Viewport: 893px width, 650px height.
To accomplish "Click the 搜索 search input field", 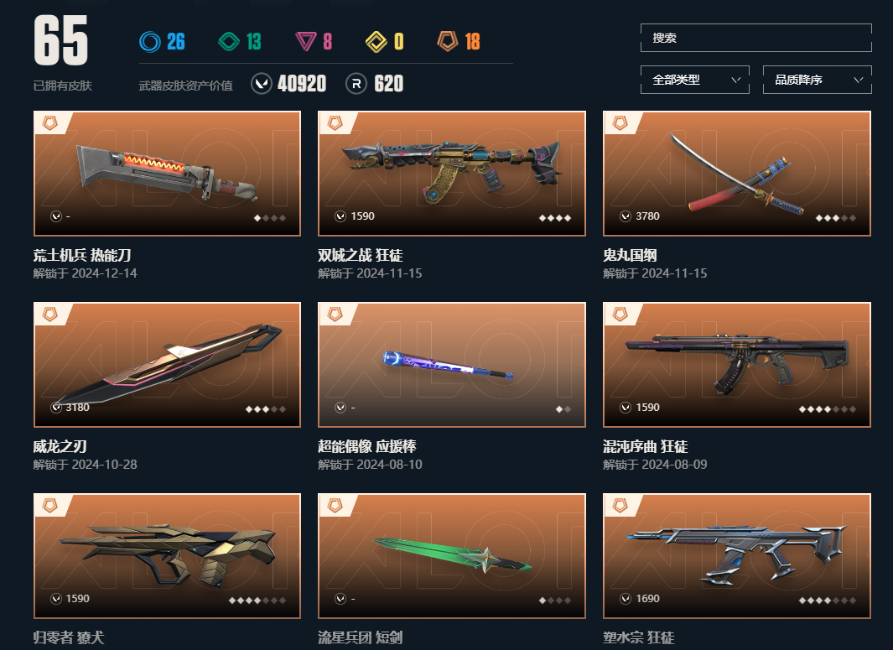I will (755, 38).
